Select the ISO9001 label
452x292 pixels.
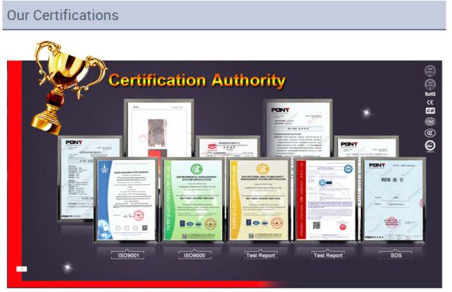pyautogui.click(x=129, y=255)
